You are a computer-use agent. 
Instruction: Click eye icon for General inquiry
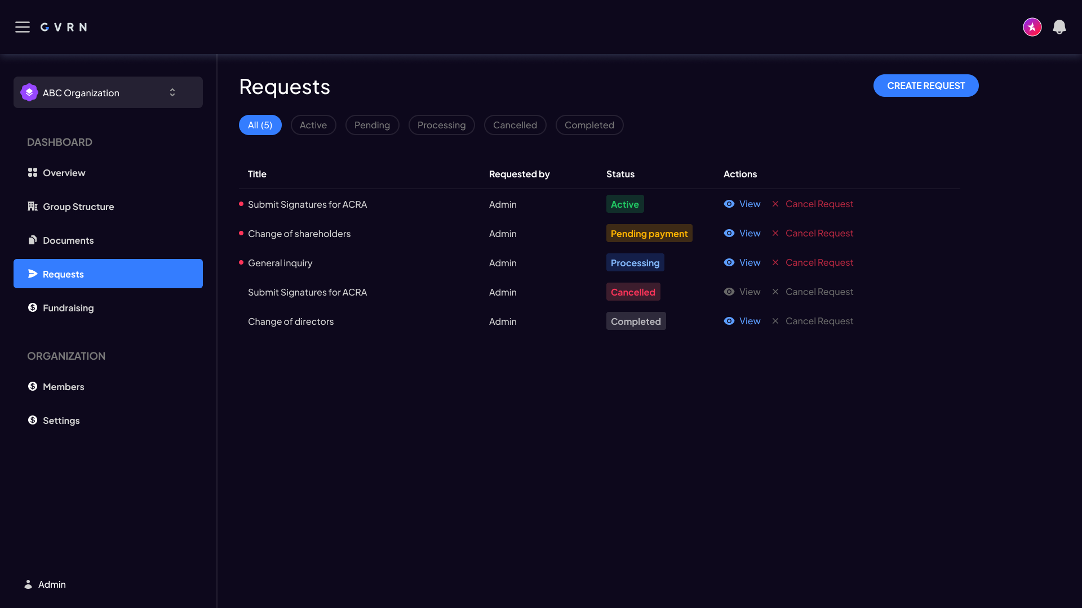coord(729,262)
